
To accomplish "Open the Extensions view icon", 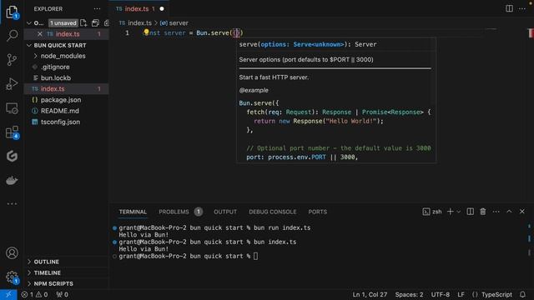I will tap(12, 132).
